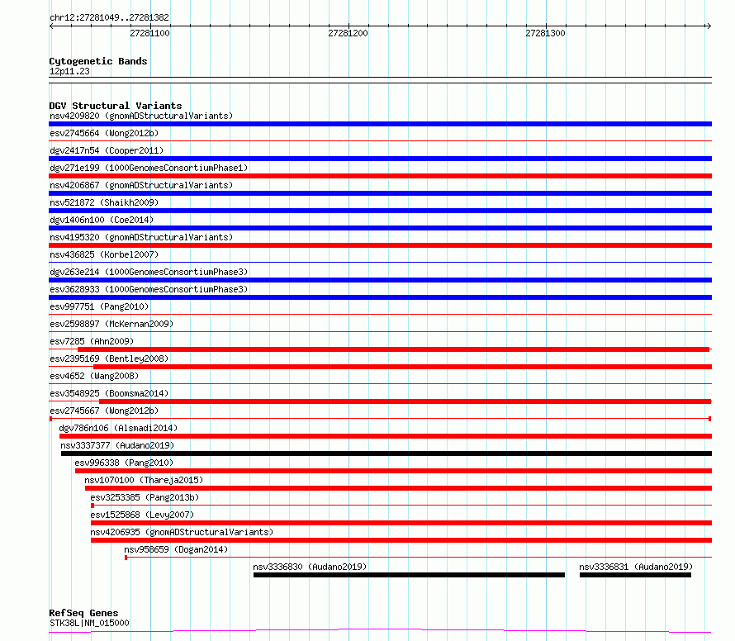Open variant nsv4209820 (gnomADStructuralVariants)
Image resolution: width=735 pixels, height=641 pixels.
click(141, 116)
